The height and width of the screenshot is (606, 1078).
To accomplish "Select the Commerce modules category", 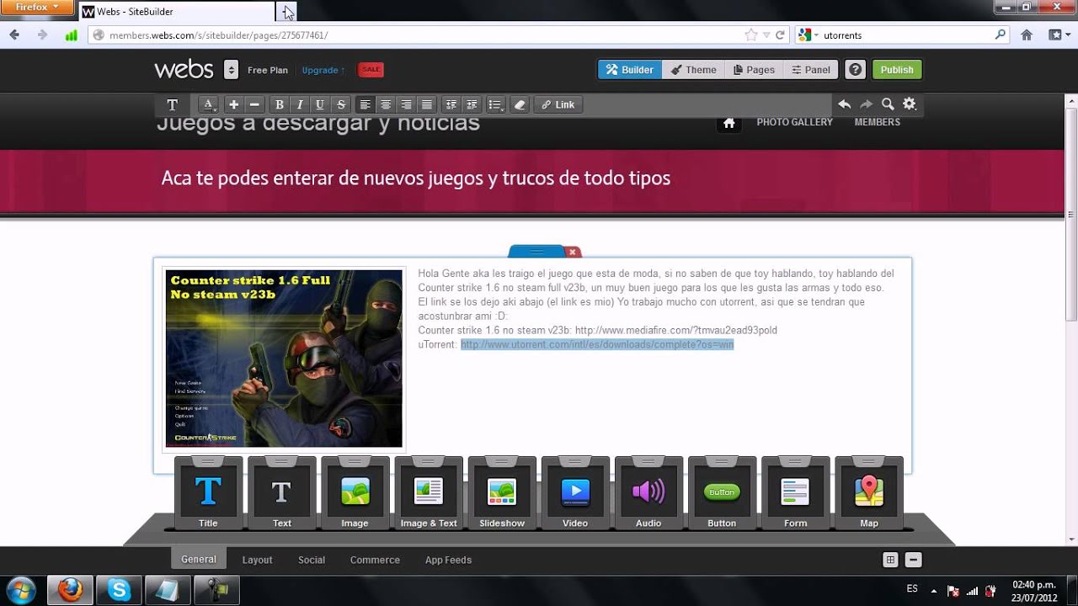I will (x=375, y=560).
